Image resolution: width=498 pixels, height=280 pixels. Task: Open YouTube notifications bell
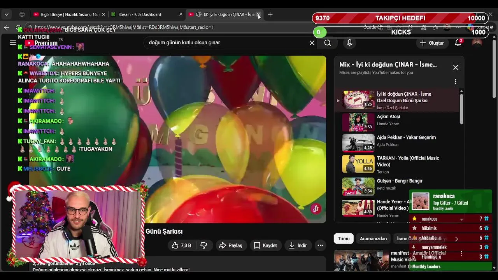tap(458, 43)
